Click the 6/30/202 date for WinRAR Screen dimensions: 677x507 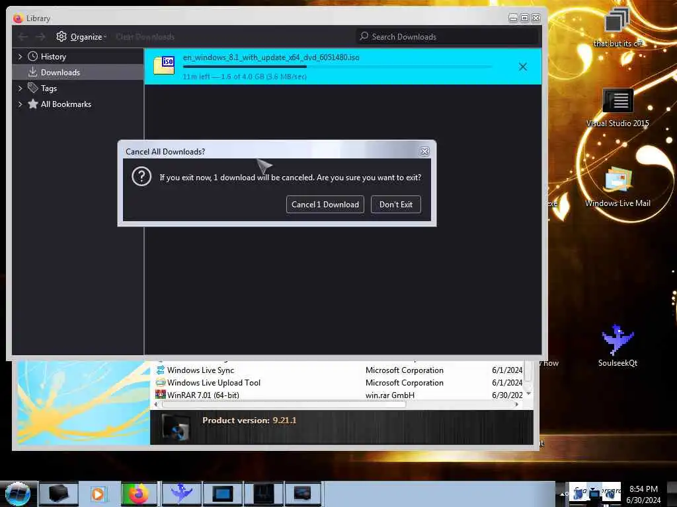pyautogui.click(x=507, y=395)
